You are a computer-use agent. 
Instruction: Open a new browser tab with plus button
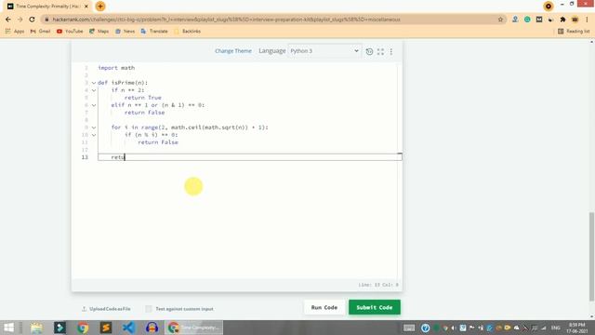pos(100,7)
